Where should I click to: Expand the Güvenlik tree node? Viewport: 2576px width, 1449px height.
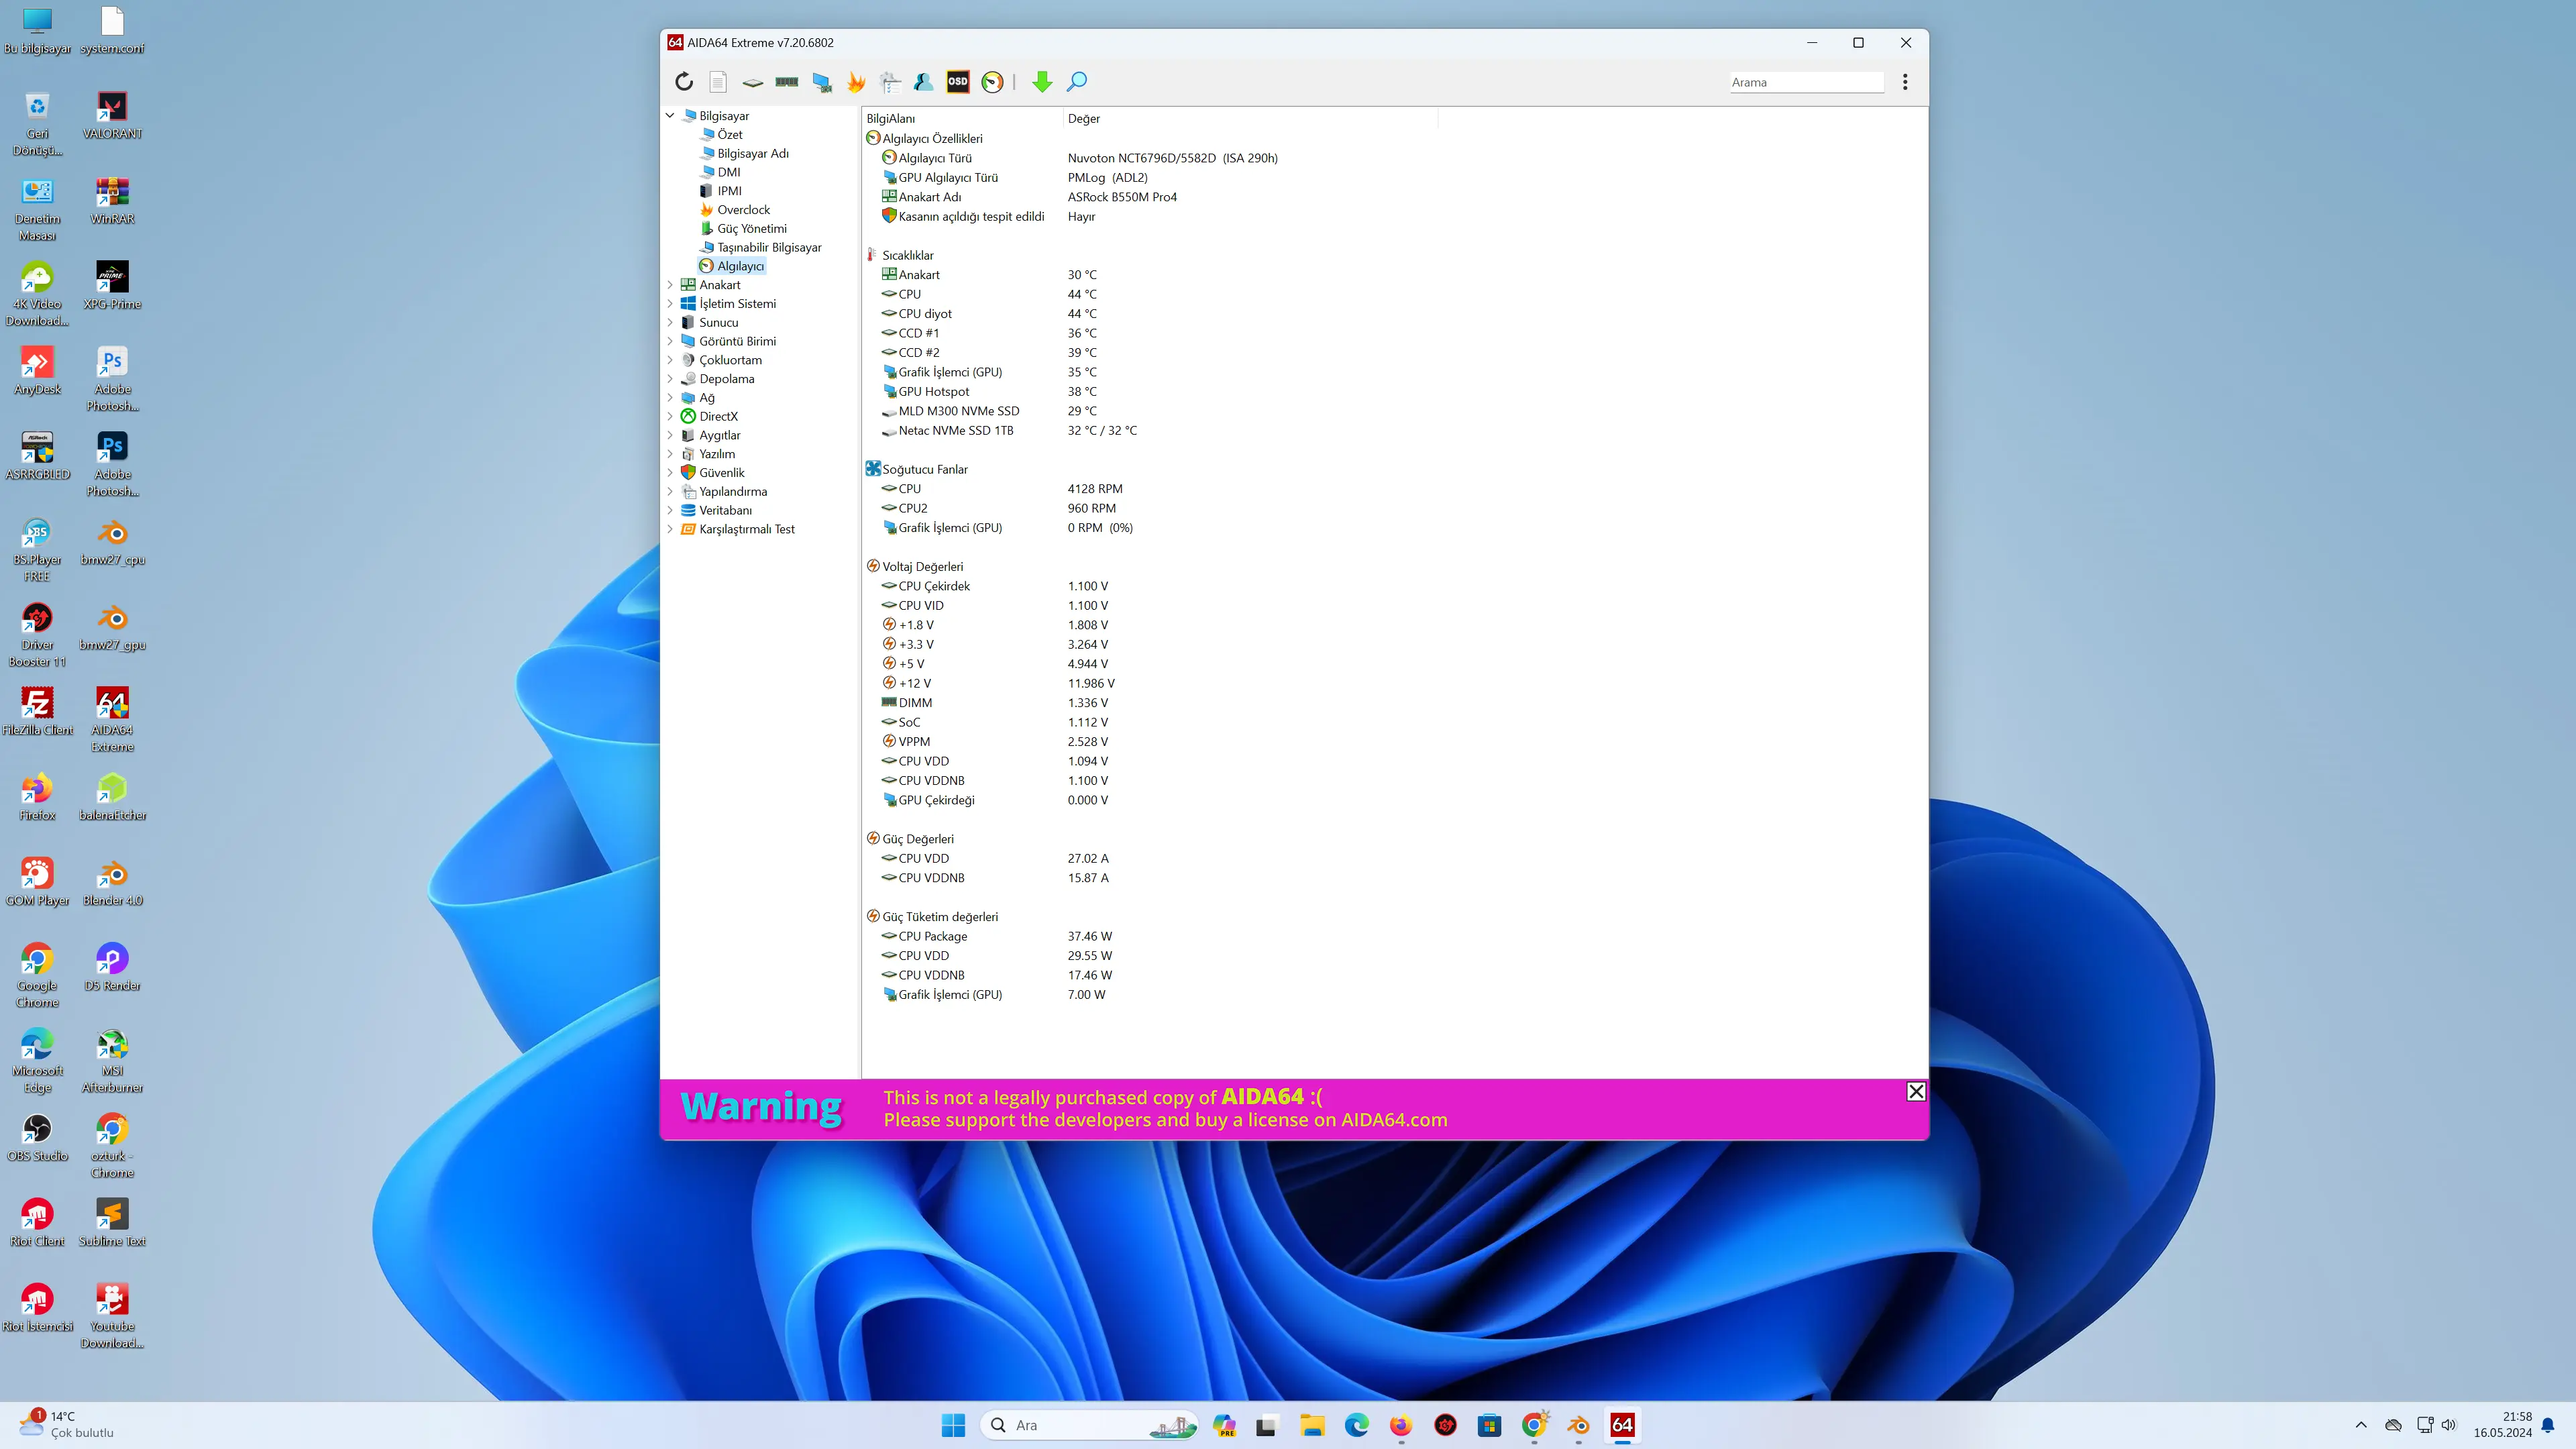670,473
